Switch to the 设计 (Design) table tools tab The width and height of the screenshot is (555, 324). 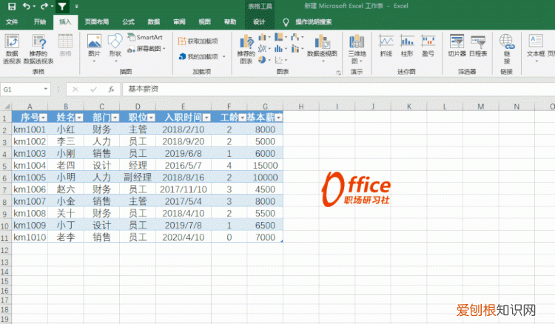(259, 22)
